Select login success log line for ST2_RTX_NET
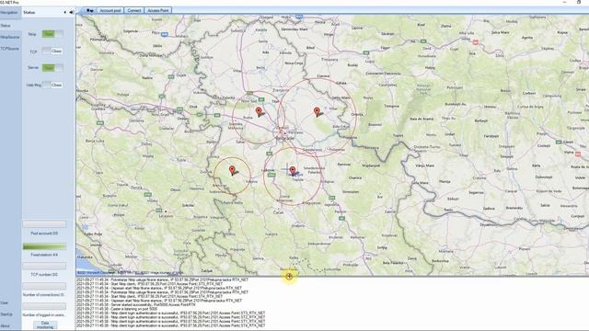 tap(171, 317)
